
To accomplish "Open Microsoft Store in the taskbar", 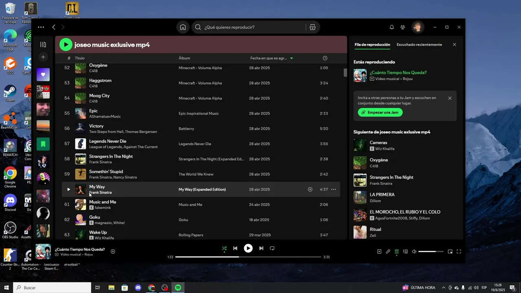I will click(125, 288).
